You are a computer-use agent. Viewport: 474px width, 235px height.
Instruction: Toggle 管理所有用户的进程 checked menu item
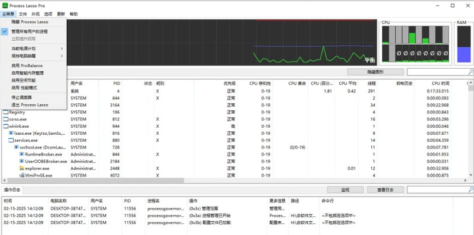click(34, 32)
